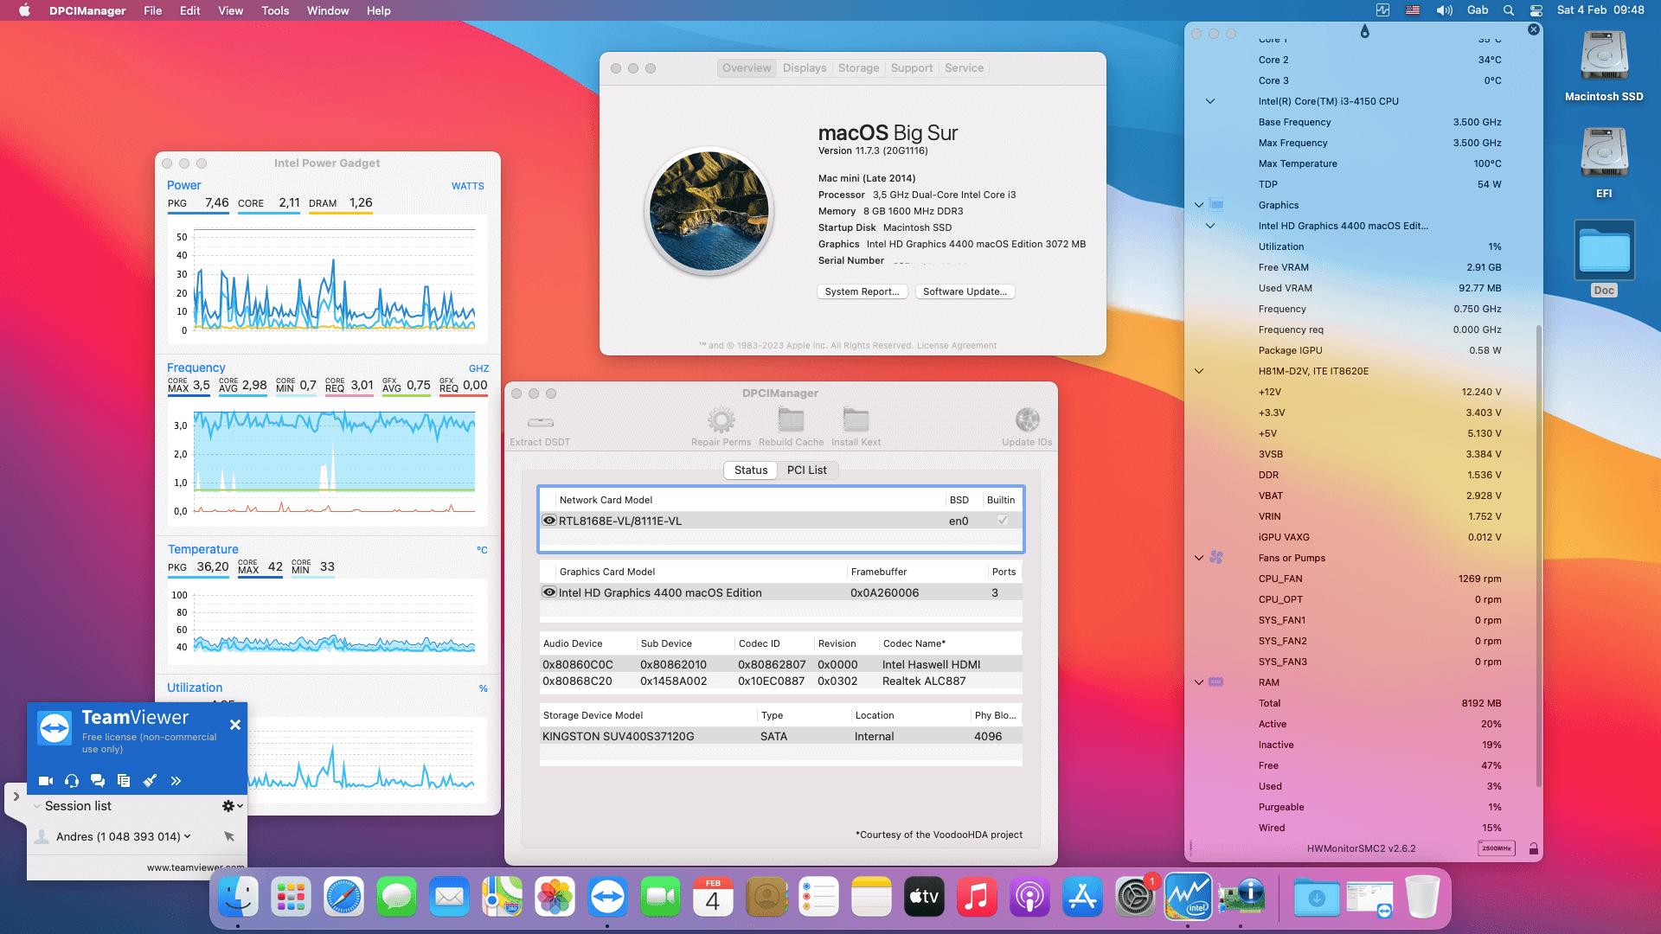The width and height of the screenshot is (1661, 934).
Task: Run Repair Perms in DPCIManager
Action: pos(721,421)
